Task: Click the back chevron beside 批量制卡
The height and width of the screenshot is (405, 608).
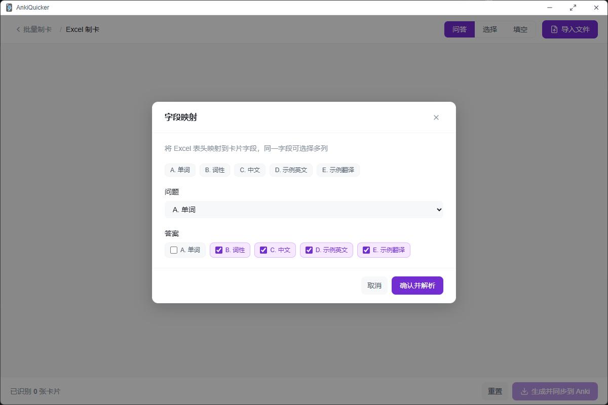Action: click(19, 29)
